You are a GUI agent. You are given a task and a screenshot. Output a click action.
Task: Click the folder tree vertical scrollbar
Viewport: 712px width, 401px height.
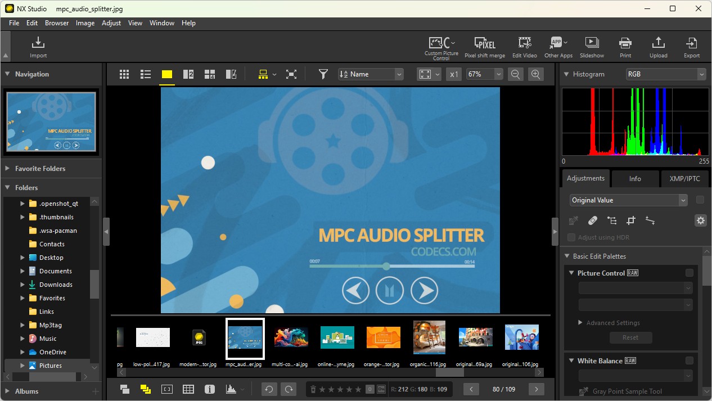[94, 284]
